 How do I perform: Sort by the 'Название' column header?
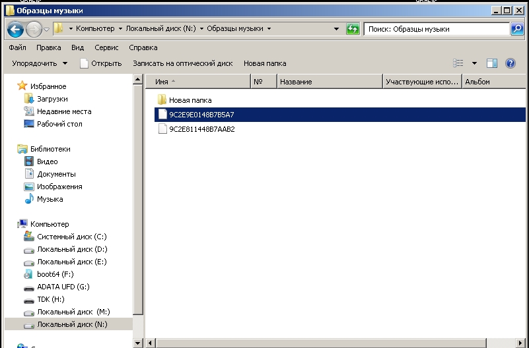point(330,82)
